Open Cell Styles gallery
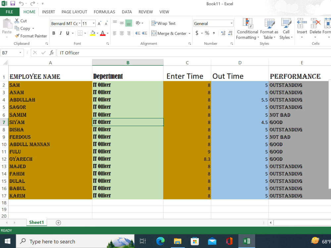 click(x=286, y=28)
